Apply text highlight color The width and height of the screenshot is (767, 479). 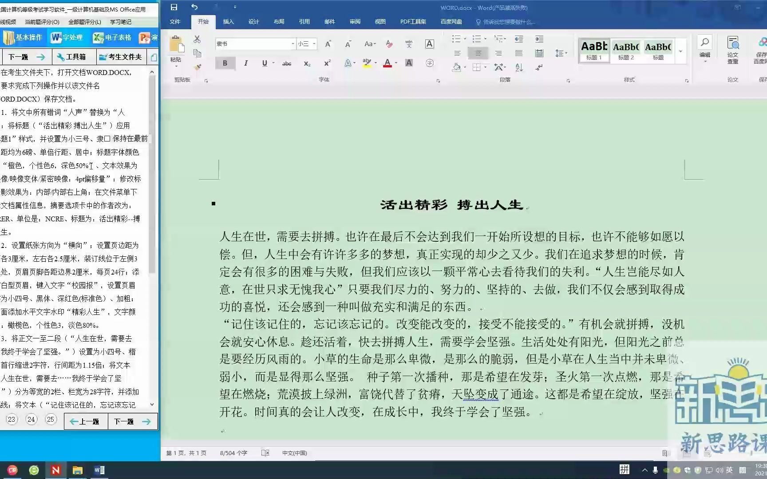[366, 63]
